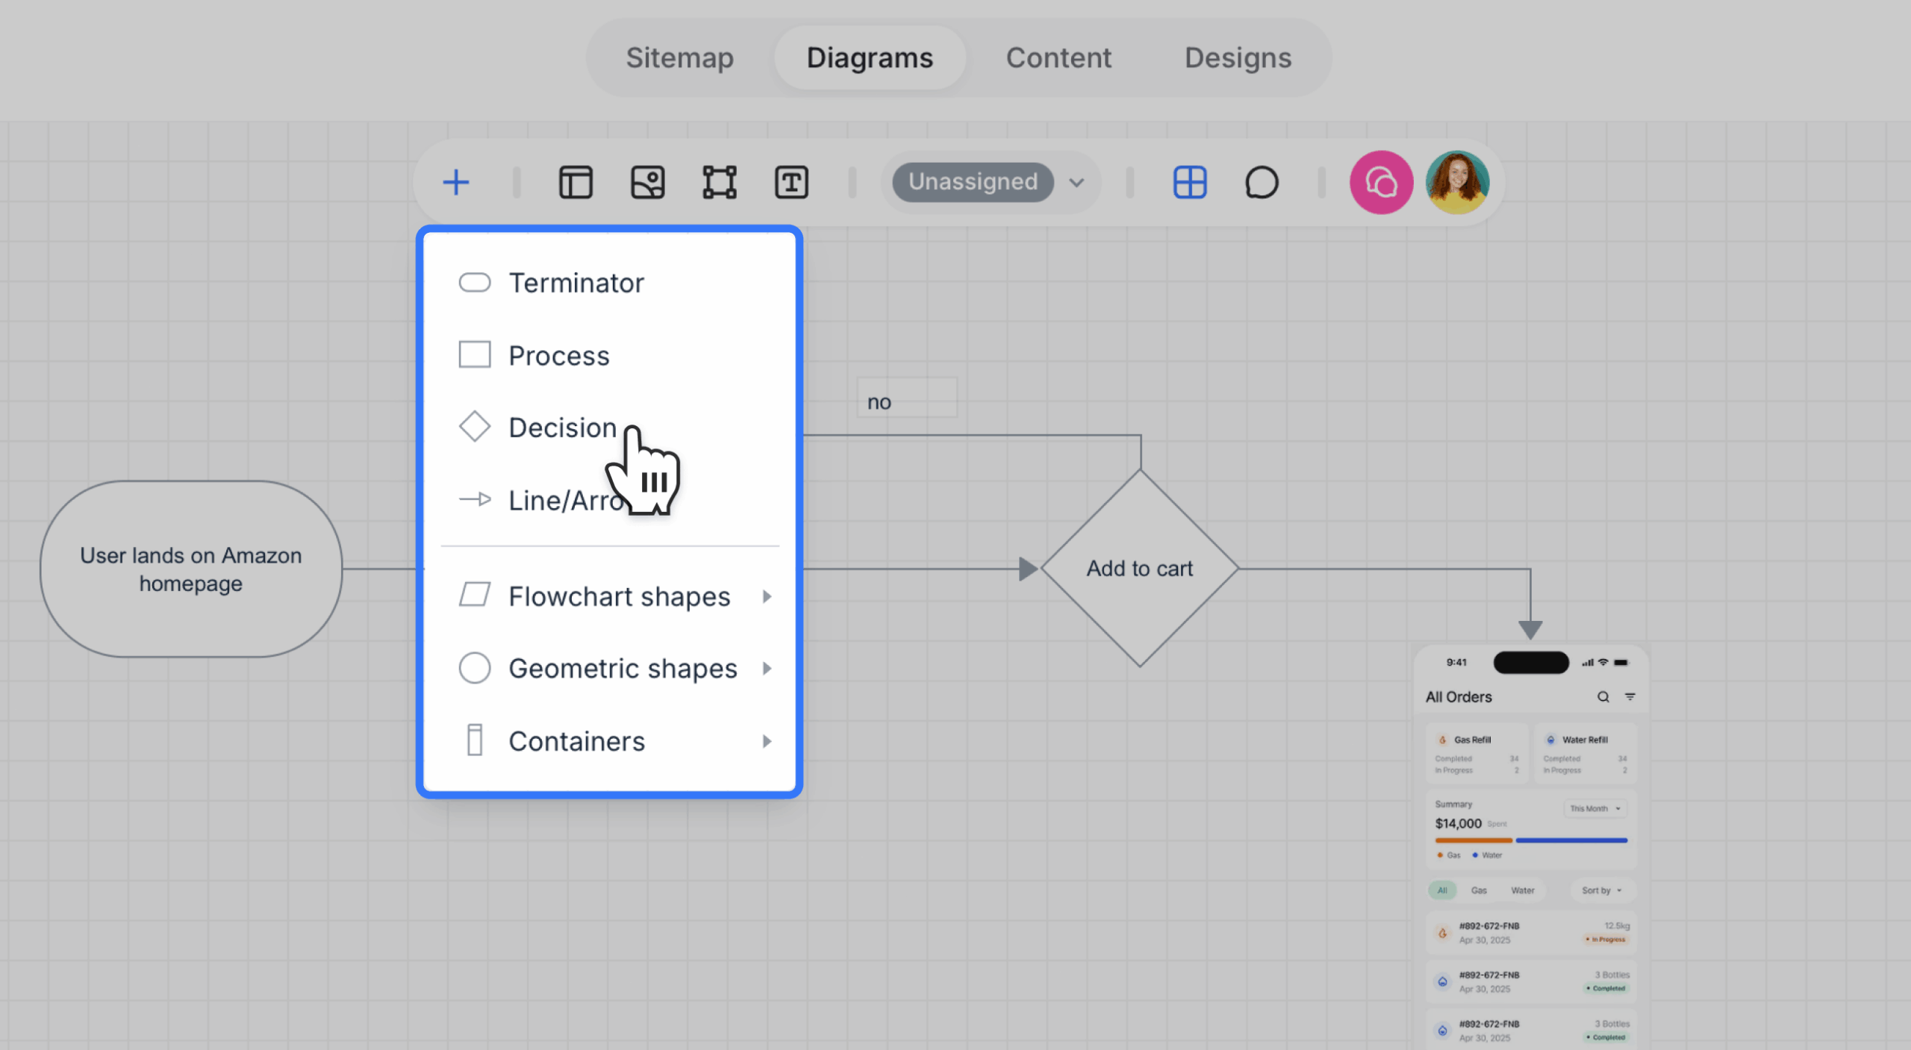Switch to the Content tab
This screenshot has height=1050, width=1911.
tap(1059, 58)
